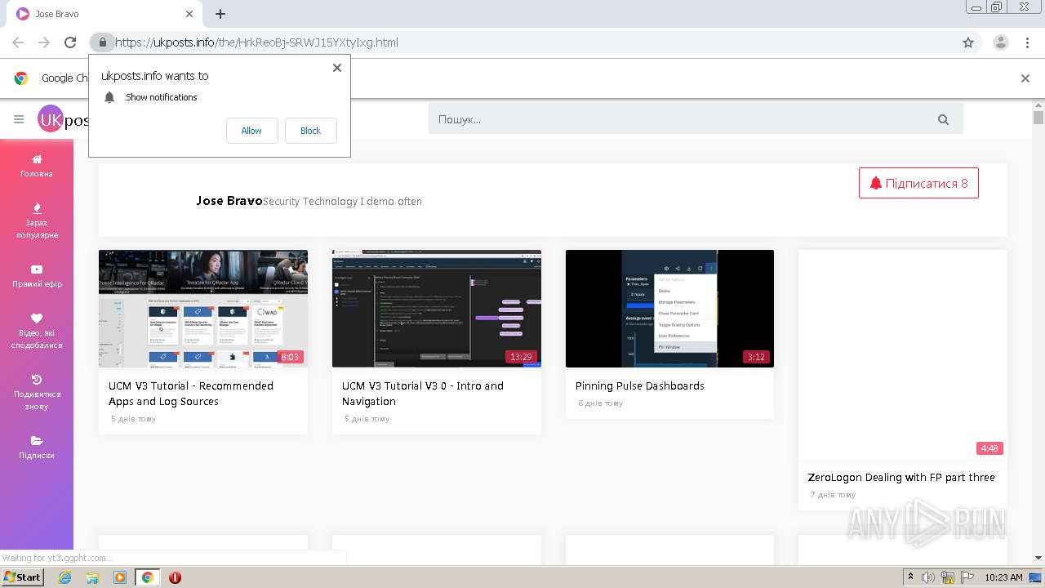Click the address bar URL
Screen dimensions: 1045x588
pos(256,42)
